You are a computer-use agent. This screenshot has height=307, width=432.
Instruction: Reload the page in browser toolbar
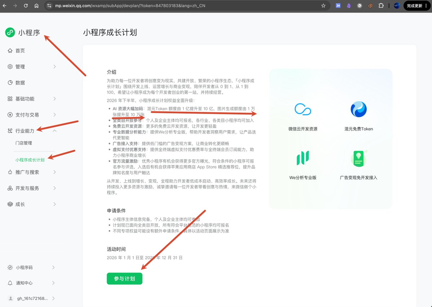click(26, 5)
